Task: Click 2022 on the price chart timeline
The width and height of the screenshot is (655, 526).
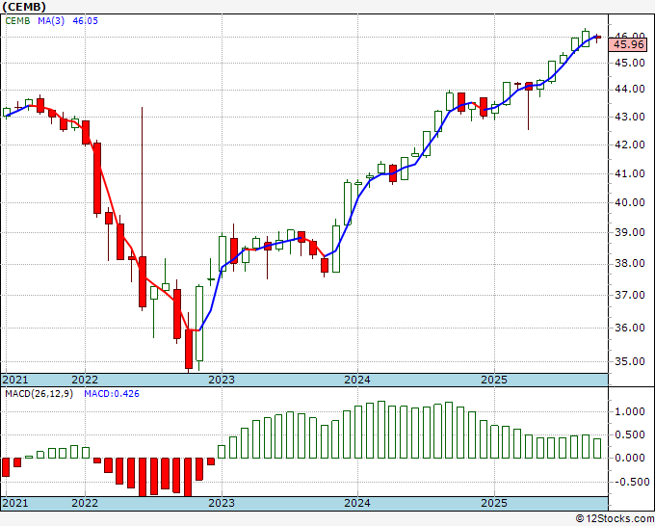Action: [85, 380]
